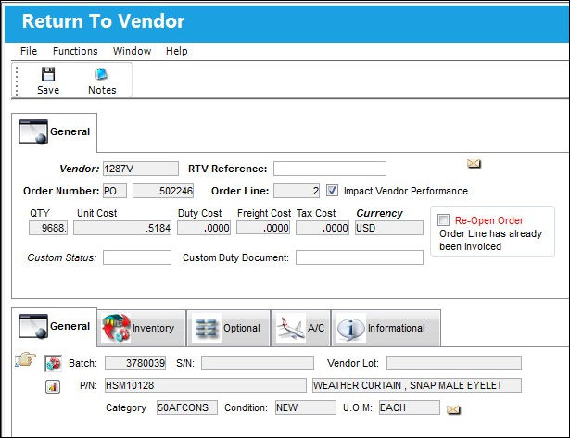Image resolution: width=570 pixels, height=438 pixels.
Task: Click the Save floppy disk icon
Action: click(48, 74)
